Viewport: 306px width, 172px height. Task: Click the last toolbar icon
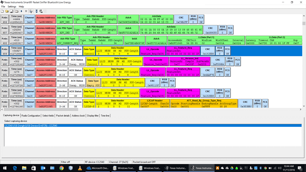point(41,11)
